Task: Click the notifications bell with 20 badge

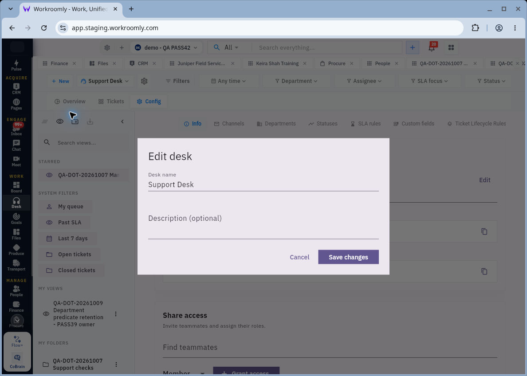Action: 432,47
